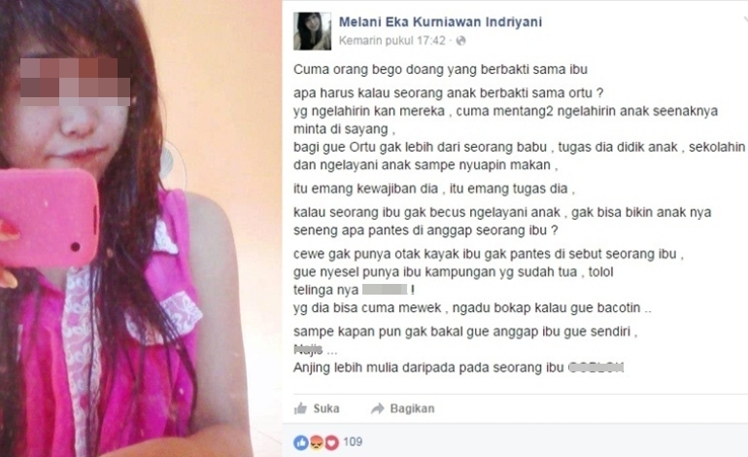Click the blurred word after seorang ibu
The height and width of the screenshot is (457, 748).
coord(595,368)
